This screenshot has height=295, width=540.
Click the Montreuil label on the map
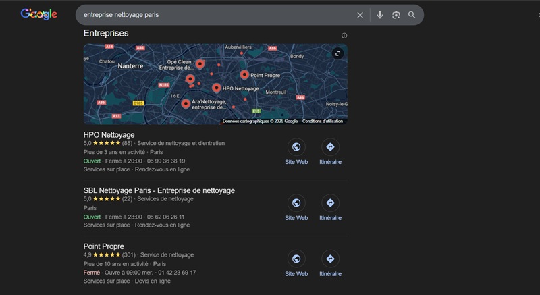coord(276,92)
